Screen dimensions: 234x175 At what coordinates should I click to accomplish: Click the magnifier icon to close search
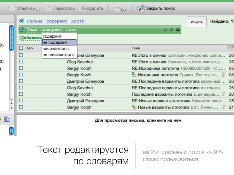tap(142, 8)
